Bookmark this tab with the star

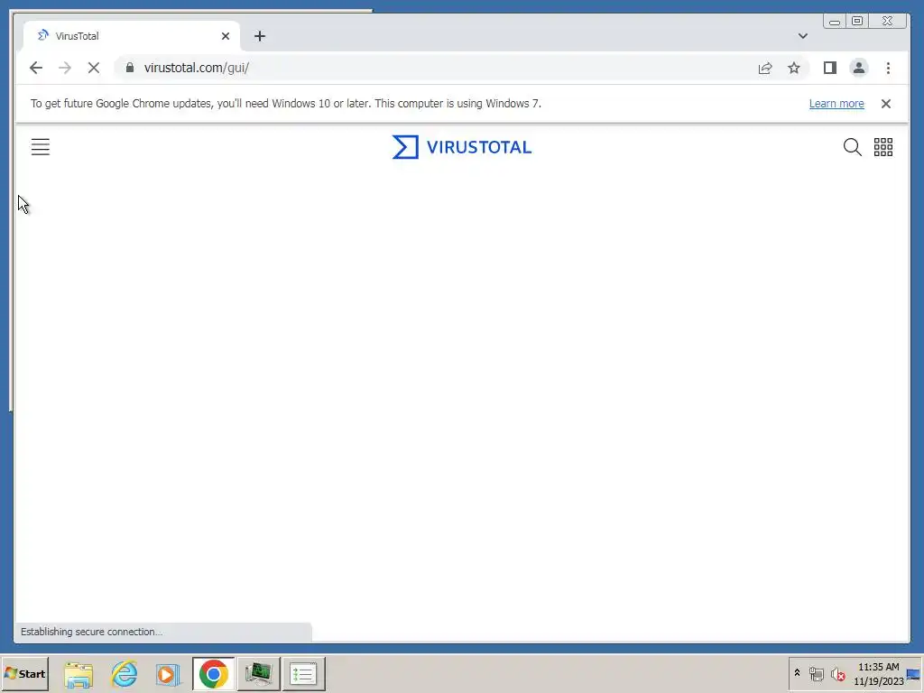[x=794, y=68]
